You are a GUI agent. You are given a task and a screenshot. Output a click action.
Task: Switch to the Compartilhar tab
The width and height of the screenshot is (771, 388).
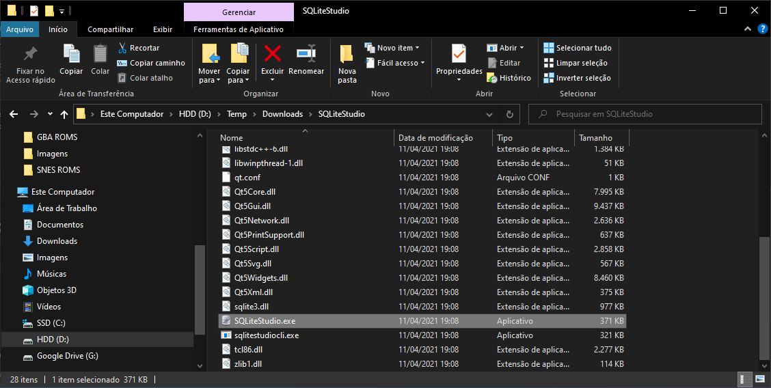click(x=110, y=29)
